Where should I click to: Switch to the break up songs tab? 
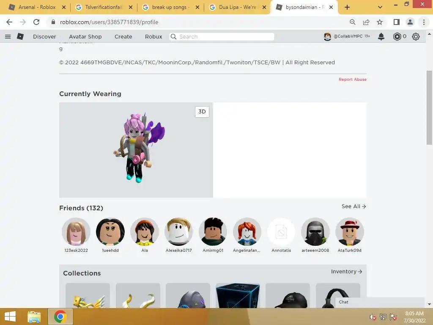pyautogui.click(x=170, y=7)
